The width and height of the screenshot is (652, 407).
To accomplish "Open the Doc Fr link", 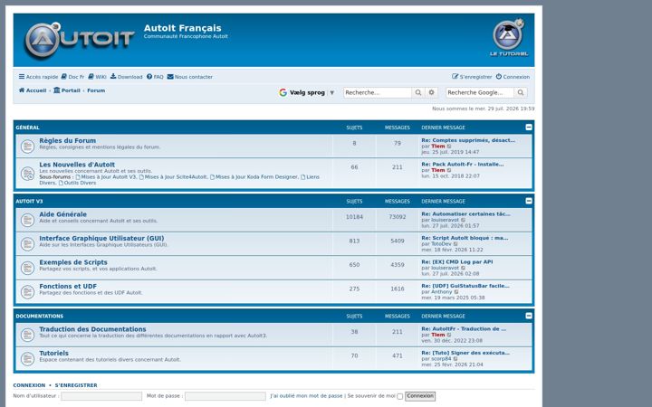I will point(72,77).
